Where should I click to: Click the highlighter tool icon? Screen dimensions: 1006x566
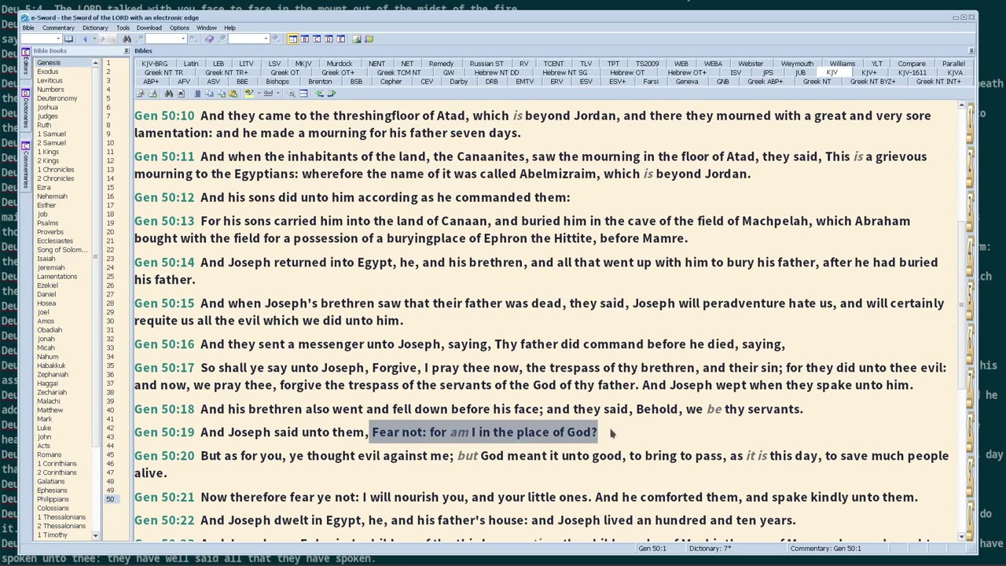(249, 94)
